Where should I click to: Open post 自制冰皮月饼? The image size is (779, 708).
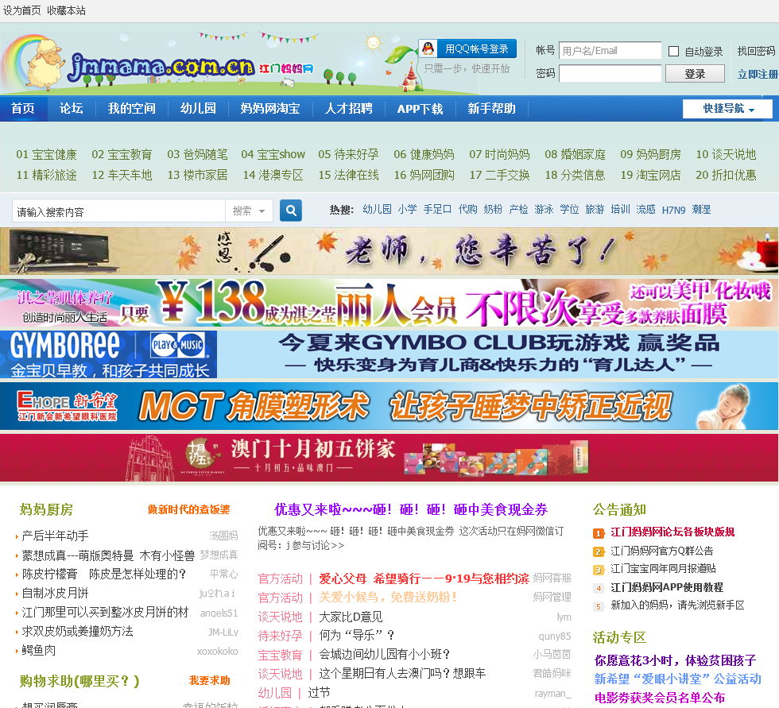coord(55,594)
